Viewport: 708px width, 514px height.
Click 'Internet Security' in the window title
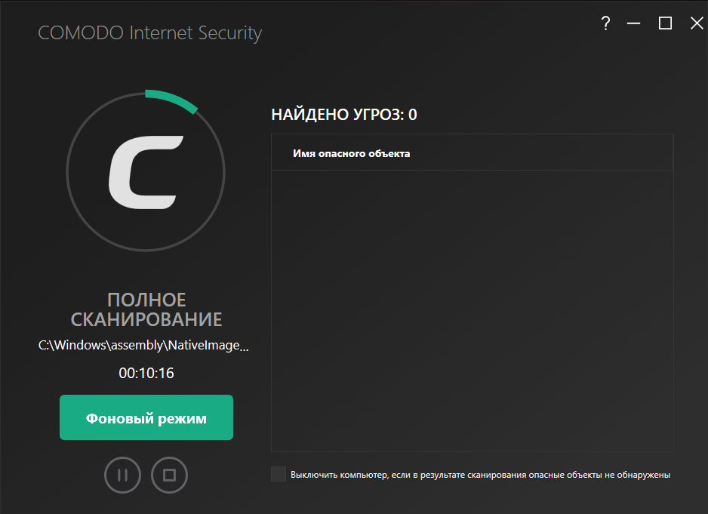(x=195, y=33)
